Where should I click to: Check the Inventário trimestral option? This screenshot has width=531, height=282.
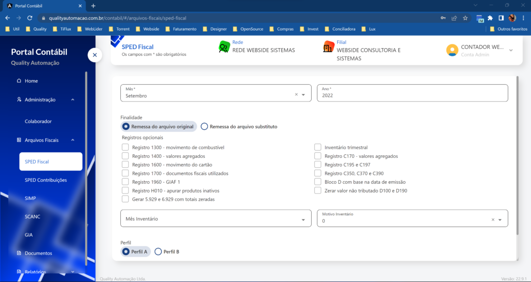click(x=318, y=147)
